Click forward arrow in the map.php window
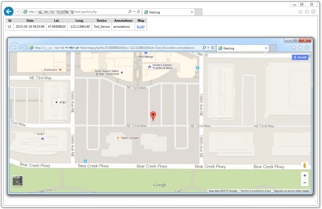This screenshot has height=209, width=322. coord(24,48)
